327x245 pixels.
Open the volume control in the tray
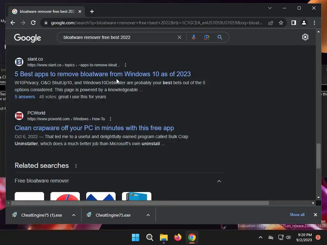tap(288, 237)
